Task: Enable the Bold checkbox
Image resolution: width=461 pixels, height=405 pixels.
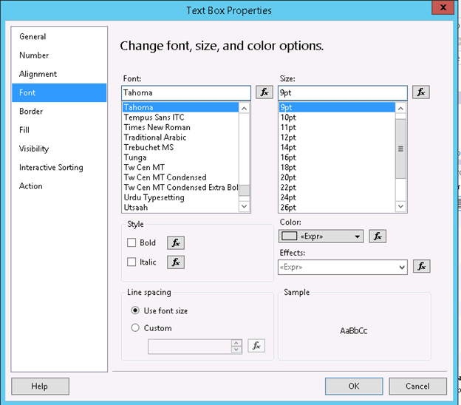Action: pos(132,242)
